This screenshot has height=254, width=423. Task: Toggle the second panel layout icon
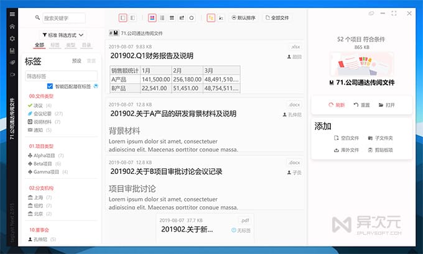[x=132, y=18]
